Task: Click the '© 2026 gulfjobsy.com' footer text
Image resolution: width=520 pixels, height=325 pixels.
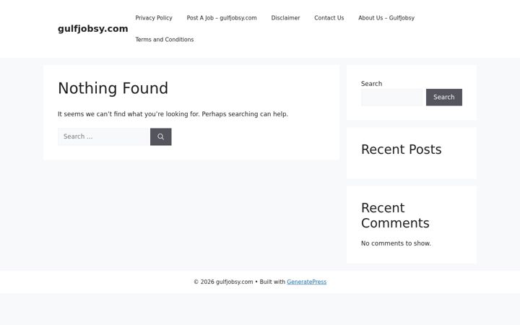Action: (223, 282)
